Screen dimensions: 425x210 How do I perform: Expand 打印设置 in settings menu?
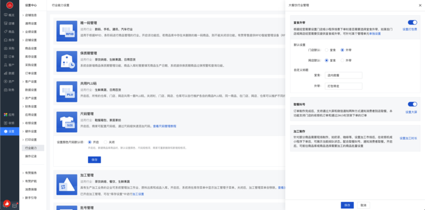[30, 140]
